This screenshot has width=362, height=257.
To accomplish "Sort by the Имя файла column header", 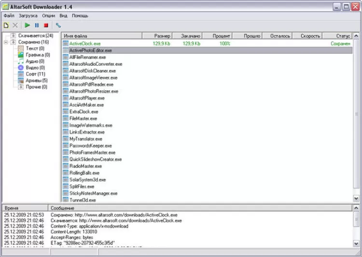I will (102, 36).
